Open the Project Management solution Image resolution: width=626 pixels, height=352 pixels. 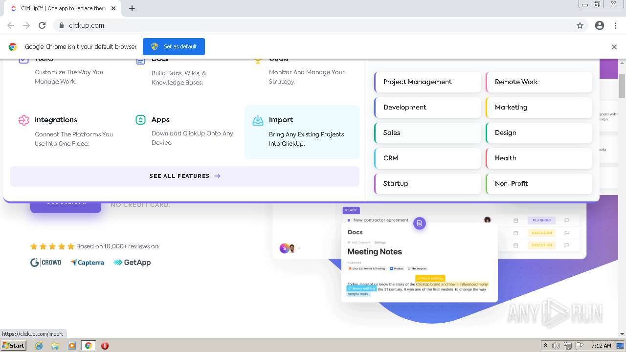[x=428, y=82]
